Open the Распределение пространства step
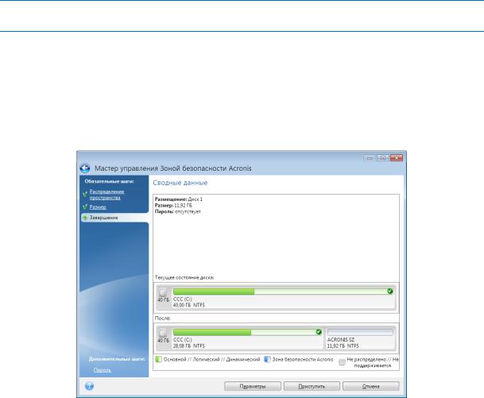 (x=106, y=195)
